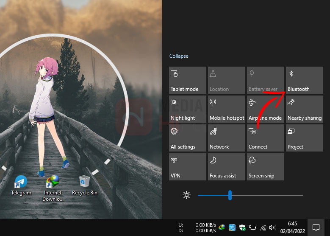This screenshot has height=236, width=330.
Task: Open Wi-Fi network tray icon
Action: pyautogui.click(x=263, y=228)
